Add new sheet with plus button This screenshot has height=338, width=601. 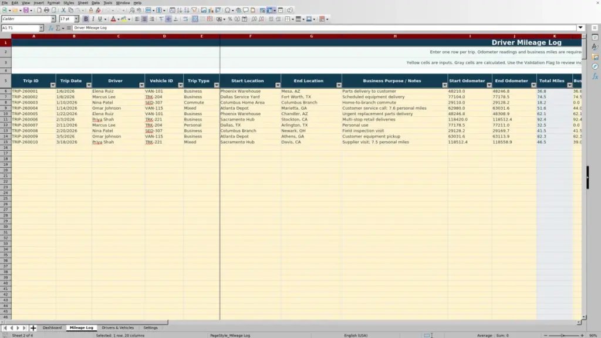click(33, 328)
